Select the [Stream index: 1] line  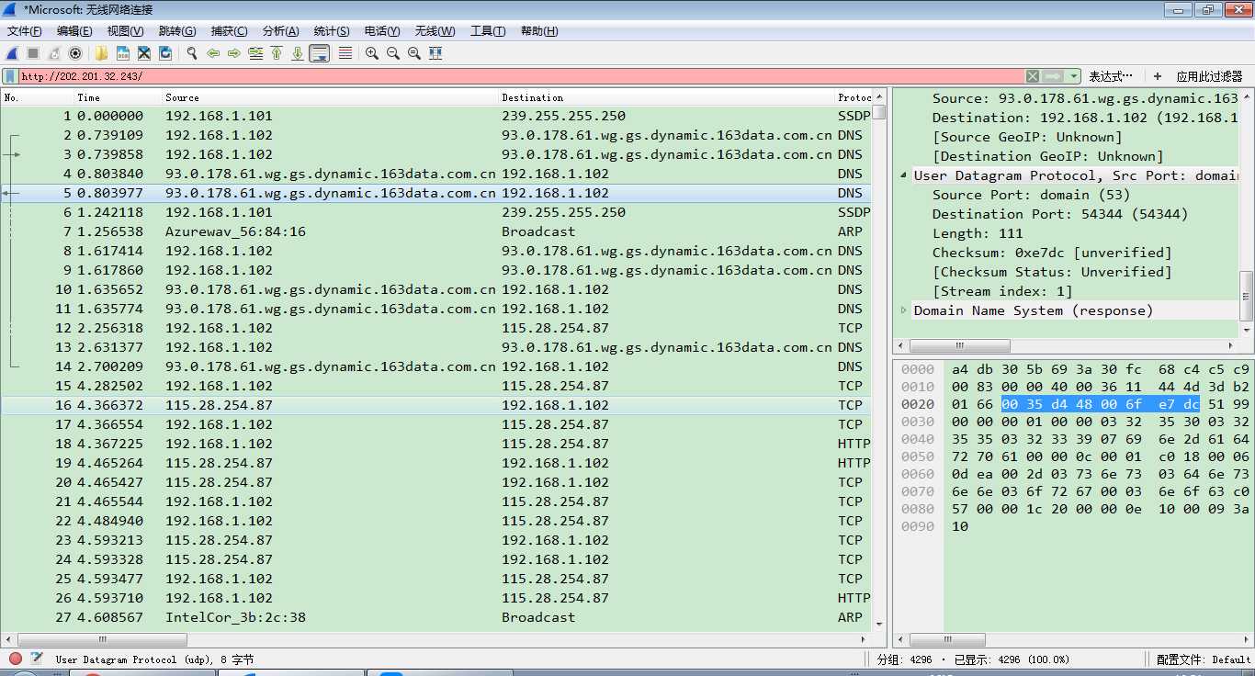pos(1002,291)
